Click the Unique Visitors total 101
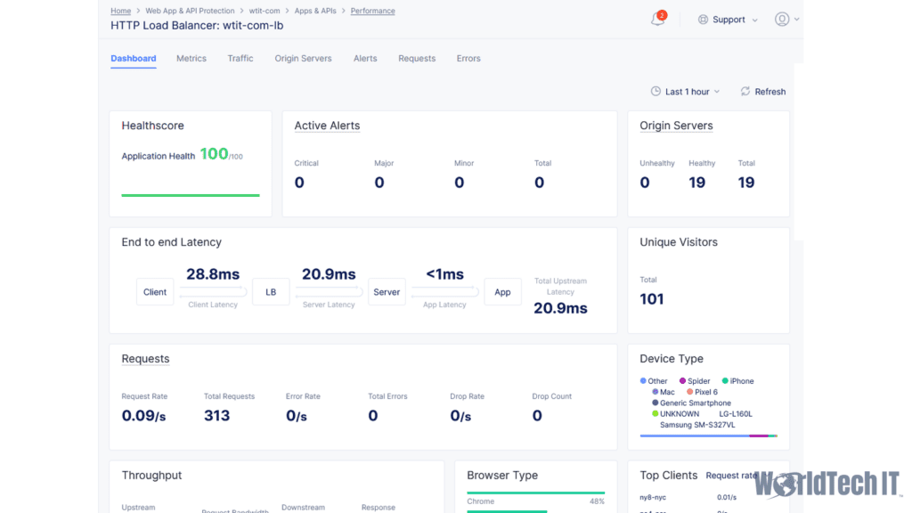Image resolution: width=912 pixels, height=513 pixels. click(652, 299)
